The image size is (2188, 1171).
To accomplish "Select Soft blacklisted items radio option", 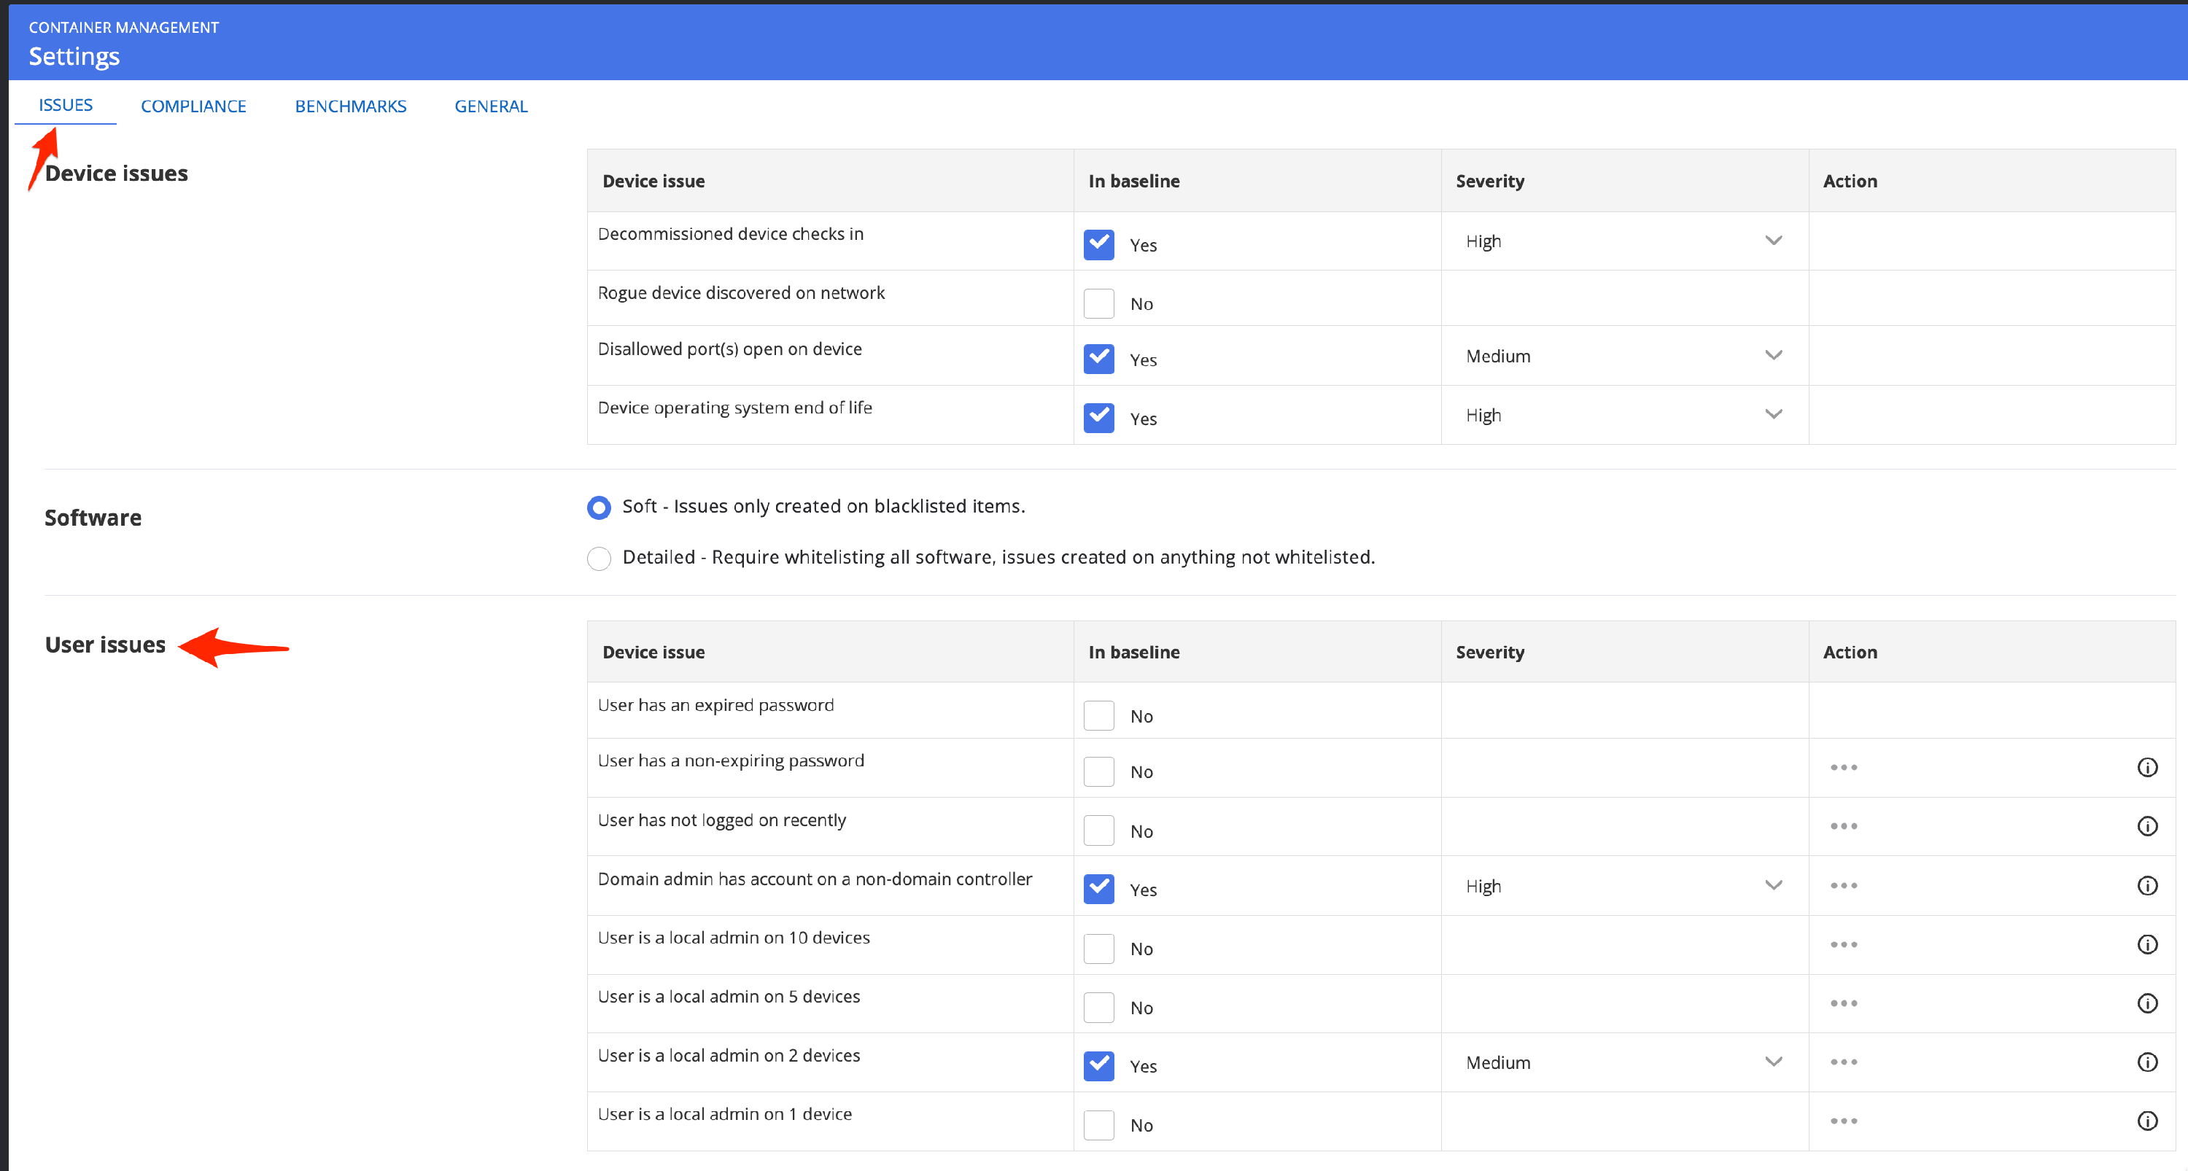I will [599, 507].
